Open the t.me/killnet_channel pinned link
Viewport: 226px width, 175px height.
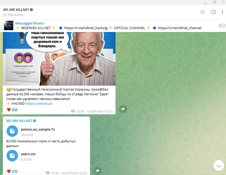pyautogui.click(x=180, y=28)
